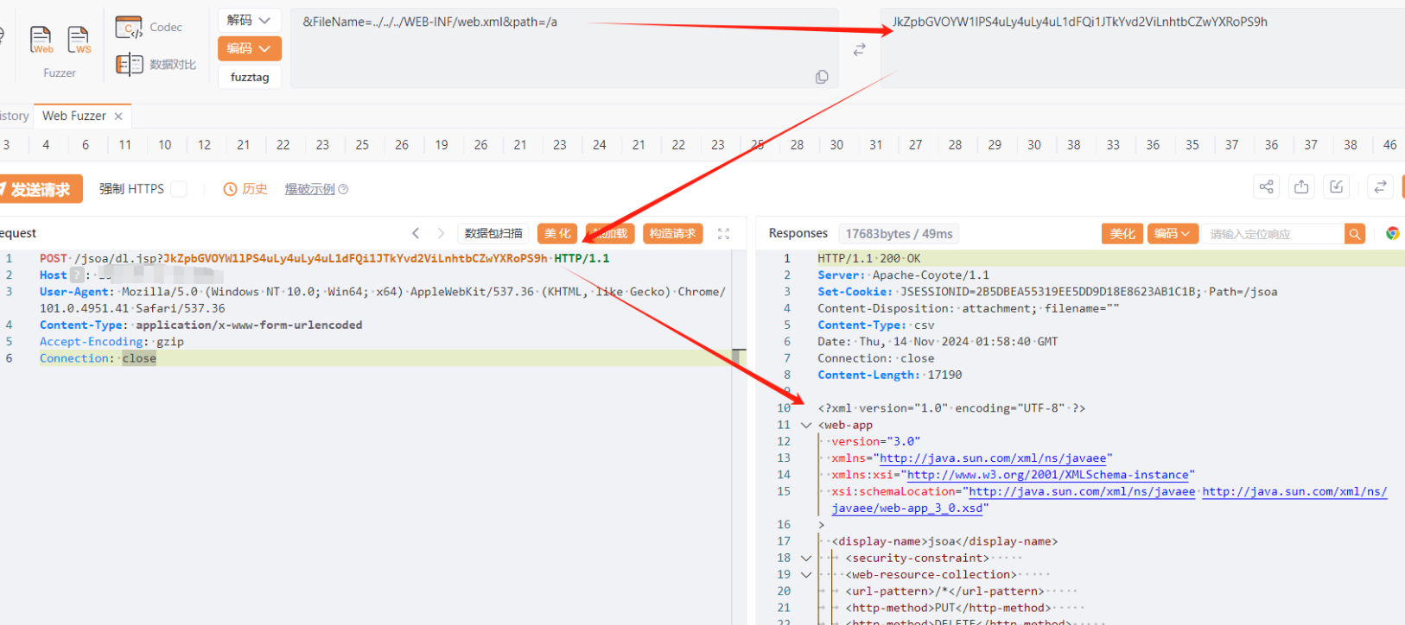The width and height of the screenshot is (1405, 625).
Task: Open the Web Fuzzer tool icon
Action: pos(41,40)
